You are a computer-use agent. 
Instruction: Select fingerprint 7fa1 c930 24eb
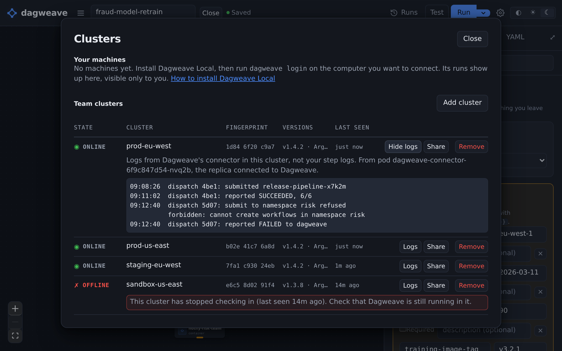point(250,266)
